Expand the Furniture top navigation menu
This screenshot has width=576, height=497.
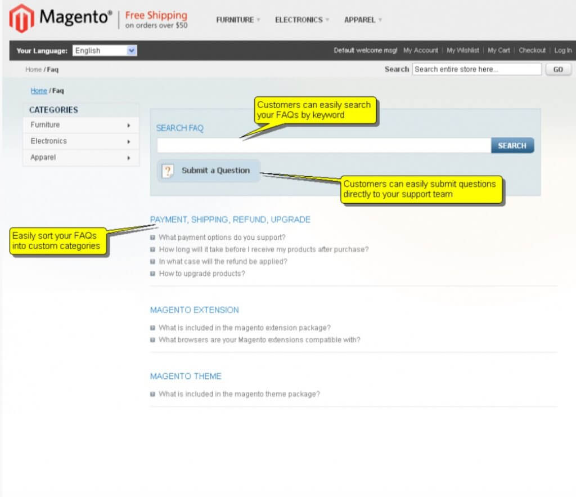[238, 20]
